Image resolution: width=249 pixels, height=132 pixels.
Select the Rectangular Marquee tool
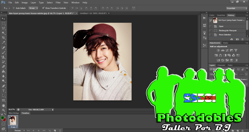click(3, 24)
